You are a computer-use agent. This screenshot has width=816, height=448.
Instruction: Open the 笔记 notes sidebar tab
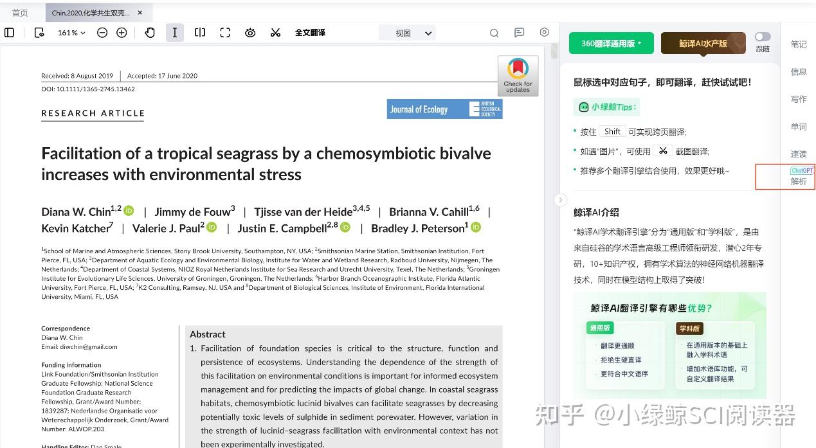click(x=799, y=44)
